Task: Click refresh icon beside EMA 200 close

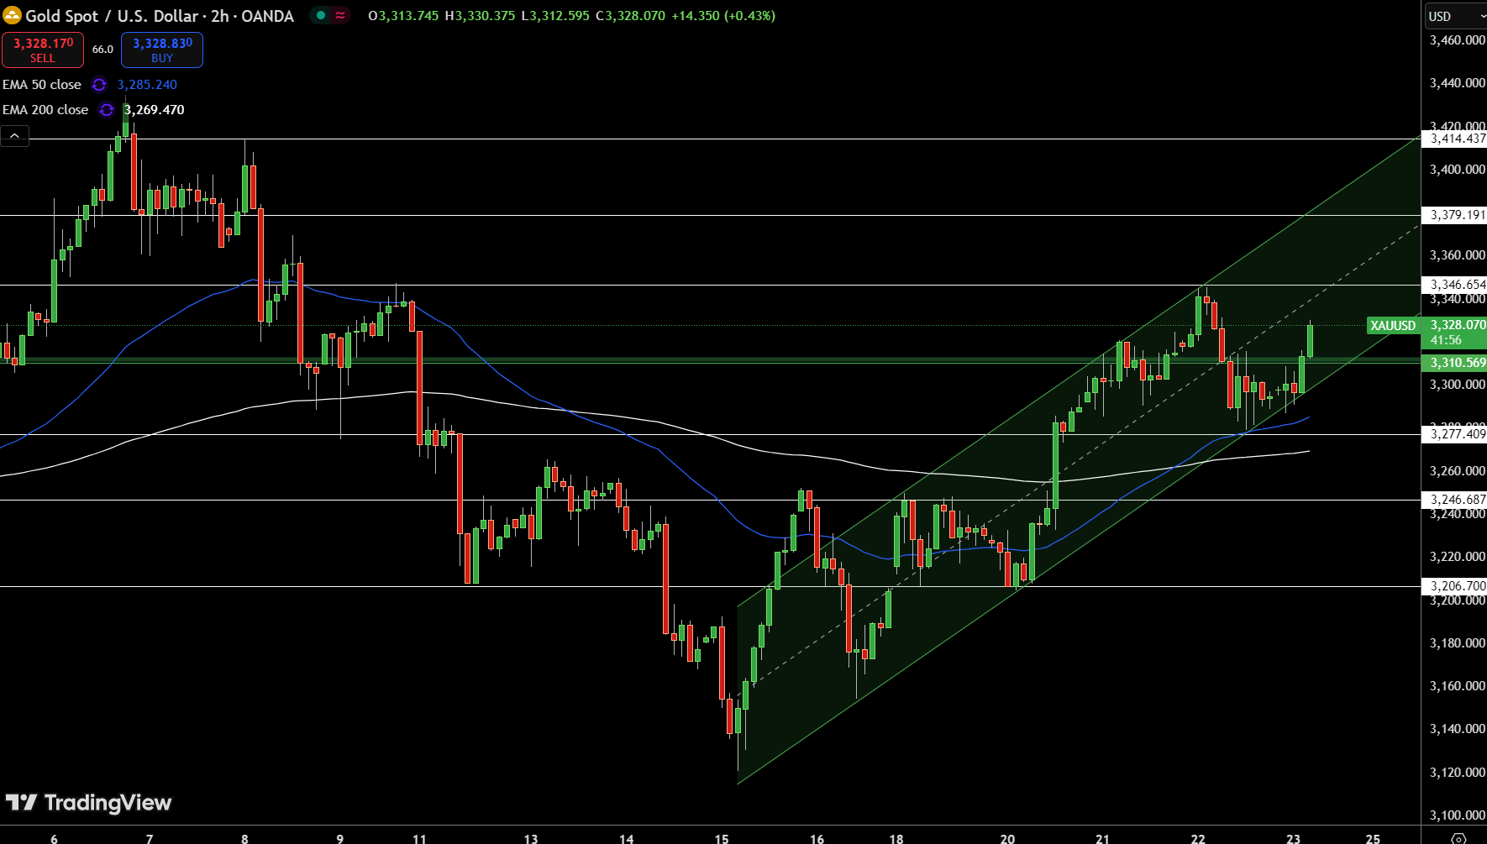Action: 106,110
